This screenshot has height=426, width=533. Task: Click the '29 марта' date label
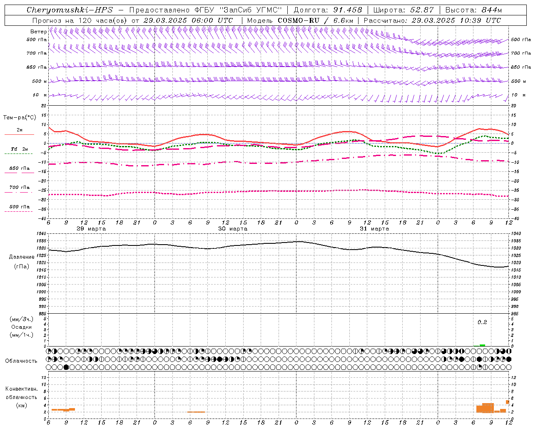point(91,229)
